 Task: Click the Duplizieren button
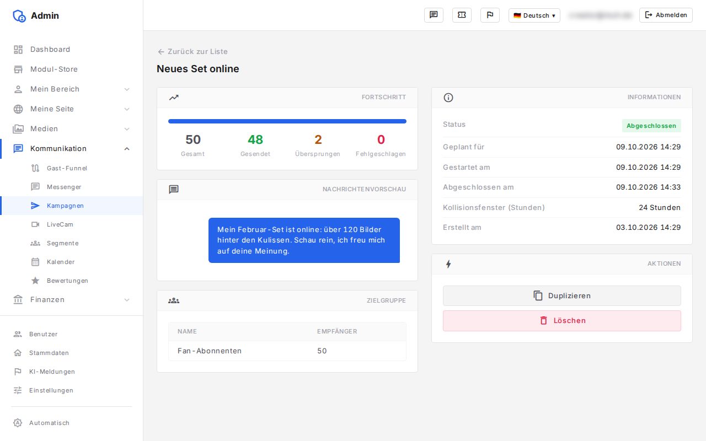tap(561, 295)
